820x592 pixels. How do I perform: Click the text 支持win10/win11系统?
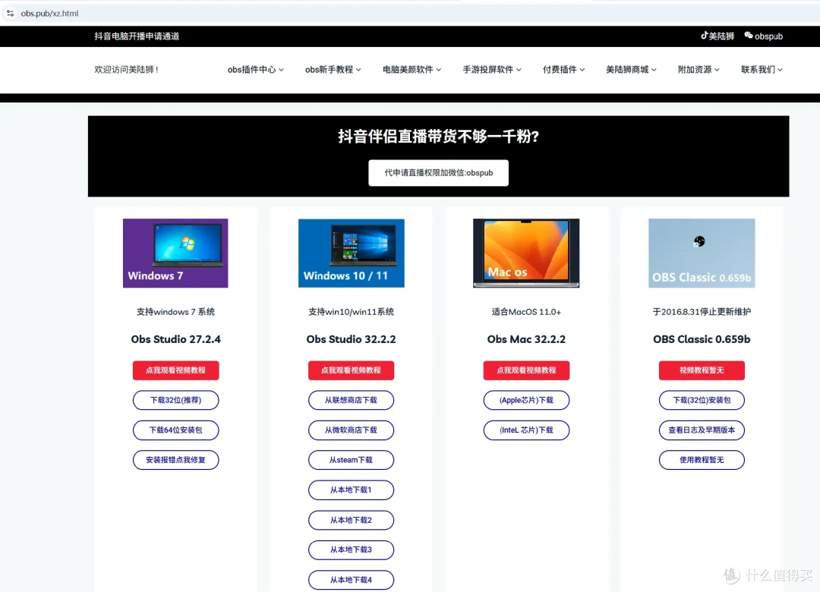[x=351, y=312]
